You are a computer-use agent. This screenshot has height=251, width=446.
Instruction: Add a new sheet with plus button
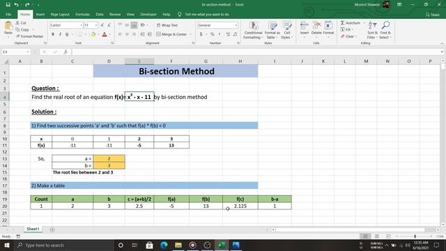click(52, 229)
